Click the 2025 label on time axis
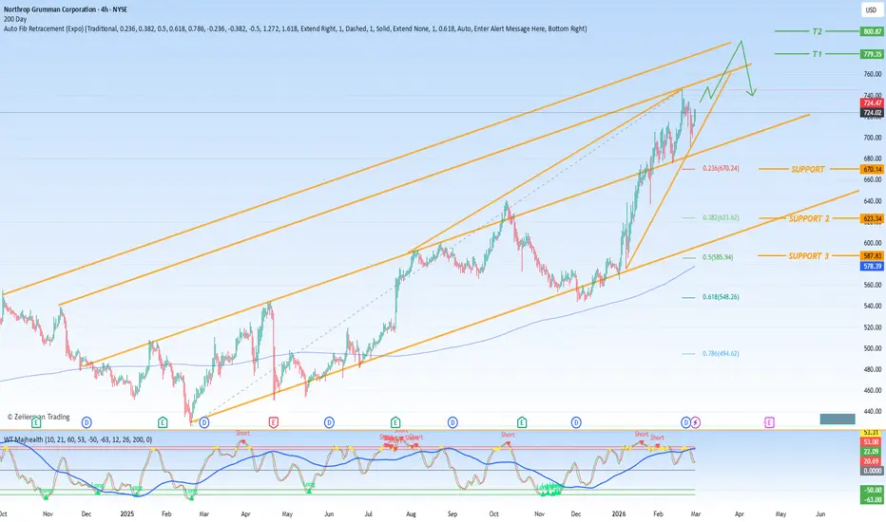886x522 pixels. pos(127,514)
